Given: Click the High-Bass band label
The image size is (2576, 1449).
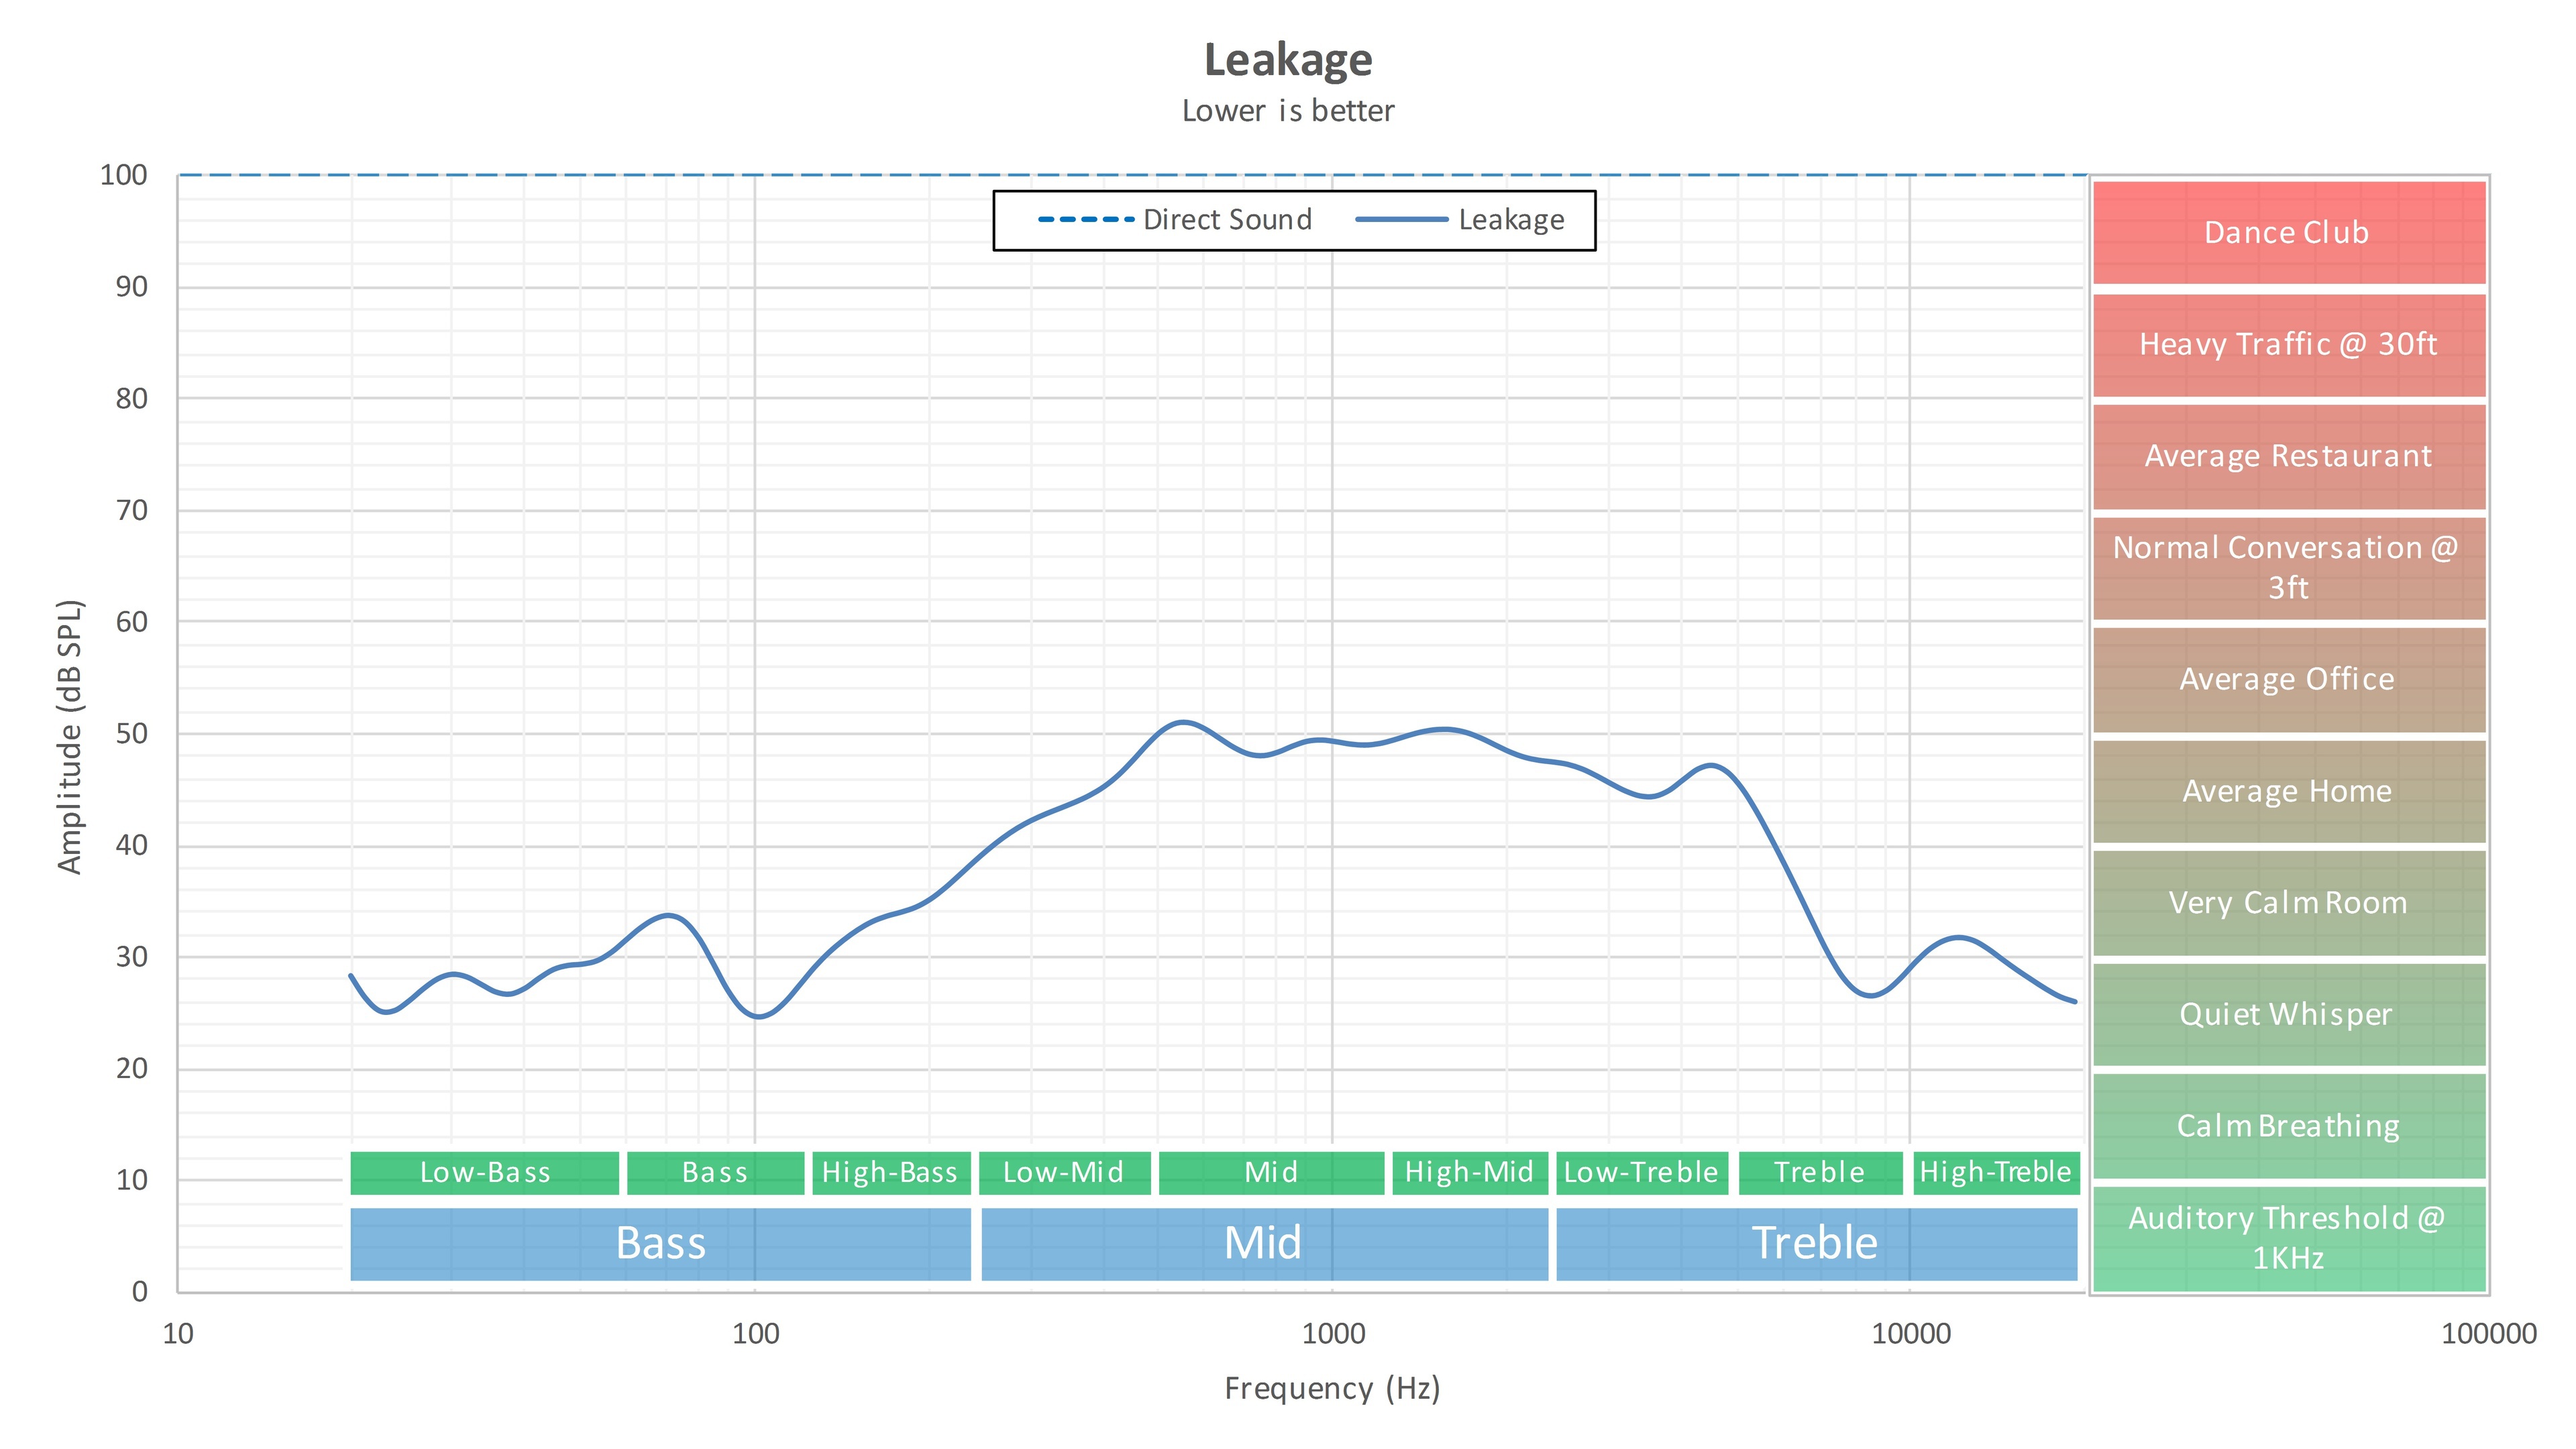Looking at the screenshot, I should pyautogui.click(x=890, y=1173).
